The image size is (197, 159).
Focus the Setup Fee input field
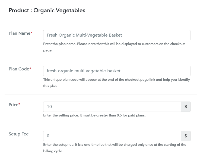(x=112, y=136)
